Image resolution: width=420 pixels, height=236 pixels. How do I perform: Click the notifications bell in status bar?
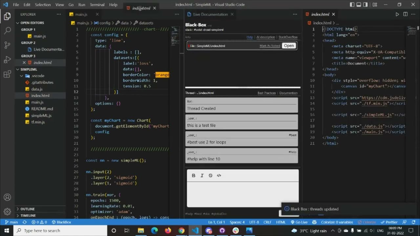(x=414, y=222)
